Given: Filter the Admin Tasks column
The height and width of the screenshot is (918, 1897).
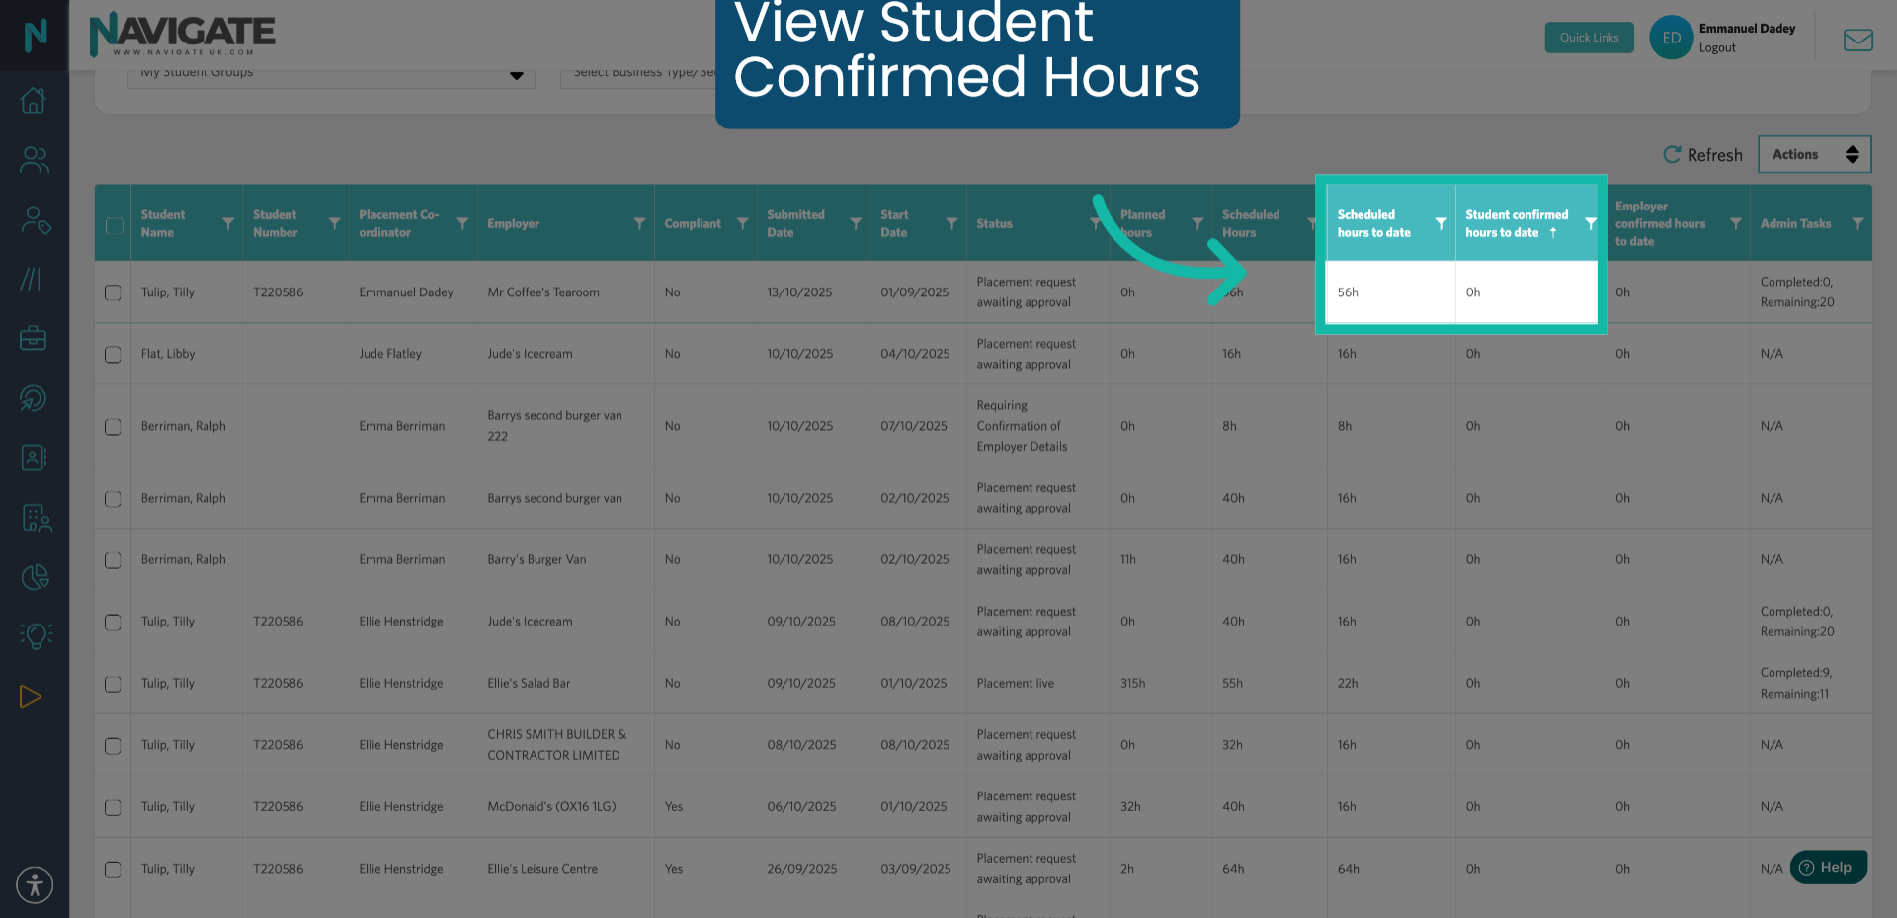Looking at the screenshot, I should [x=1857, y=223].
